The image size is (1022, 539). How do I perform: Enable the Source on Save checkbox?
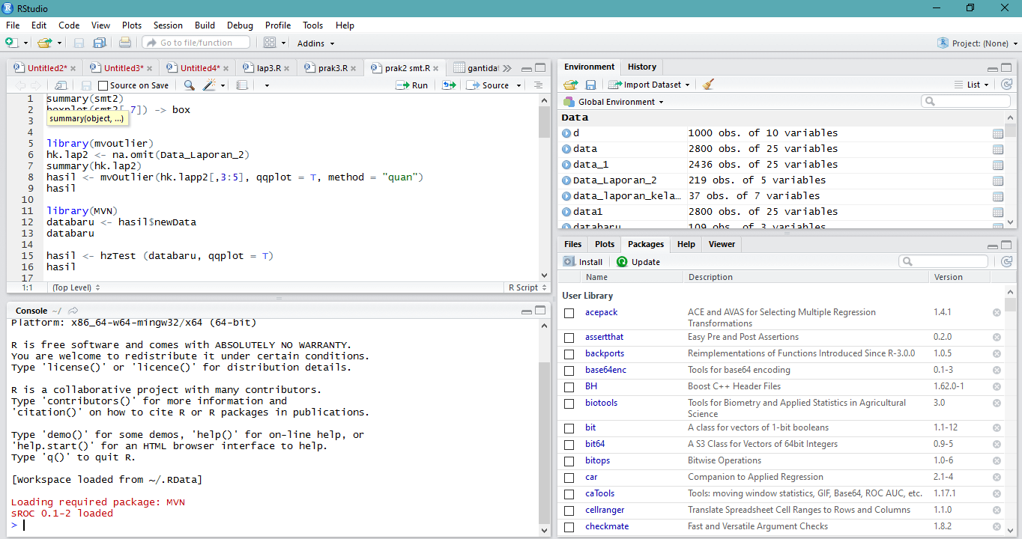[x=103, y=85]
